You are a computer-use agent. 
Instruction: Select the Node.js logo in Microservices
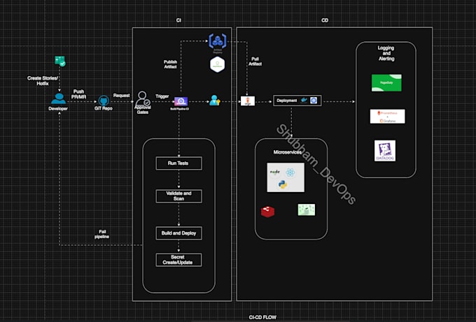[x=274, y=172]
